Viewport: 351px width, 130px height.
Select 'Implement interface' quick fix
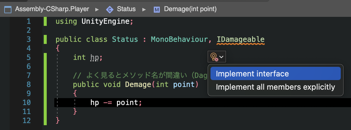point(275,73)
